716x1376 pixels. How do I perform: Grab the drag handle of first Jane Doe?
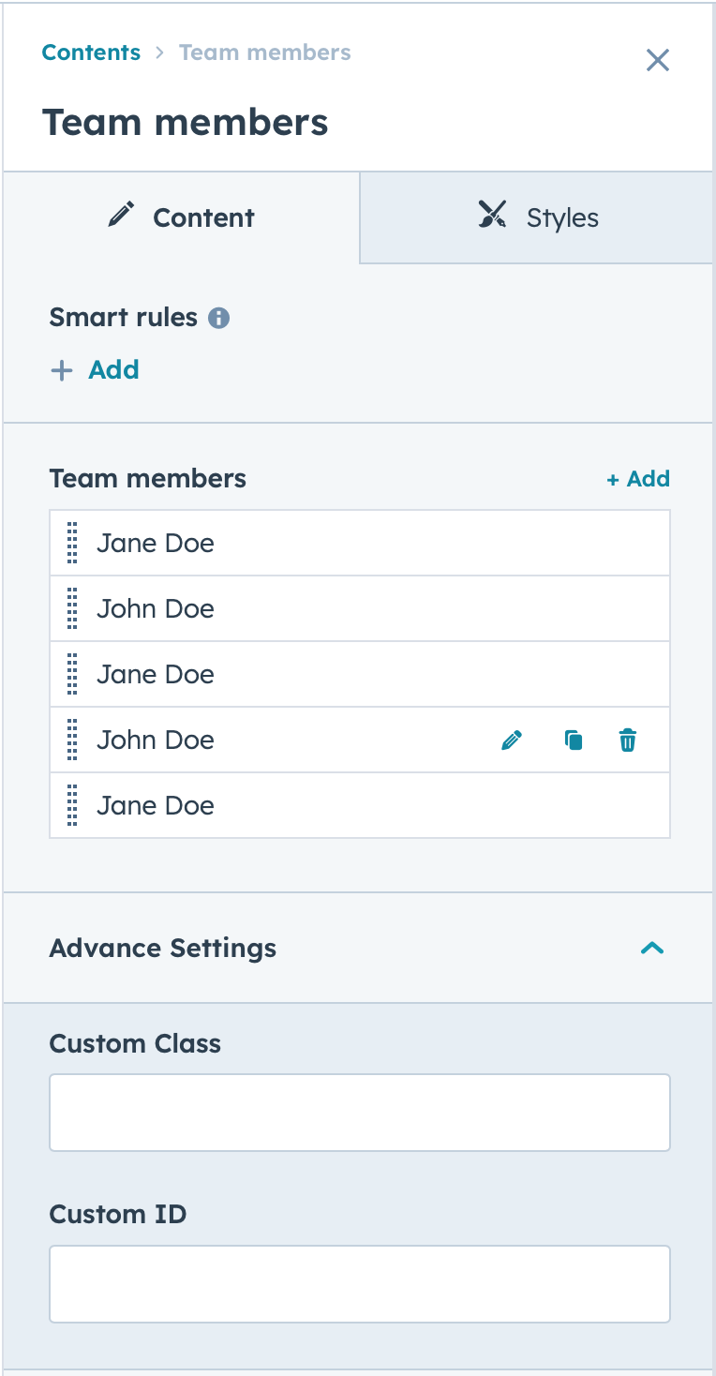73,544
